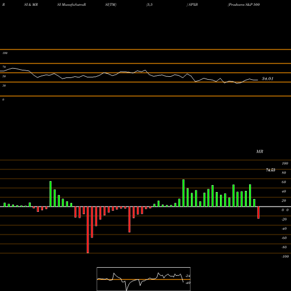The image size is (291, 291).
Task: Select the tallest red MR histogram bar
Action: [88, 230]
